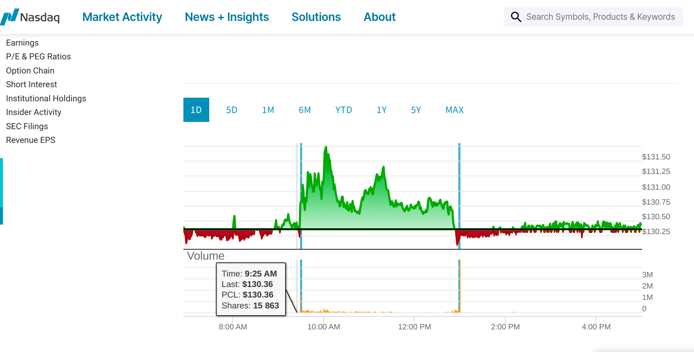The width and height of the screenshot is (694, 352).
Task: Open the News + Insights menu
Action: [x=227, y=17]
